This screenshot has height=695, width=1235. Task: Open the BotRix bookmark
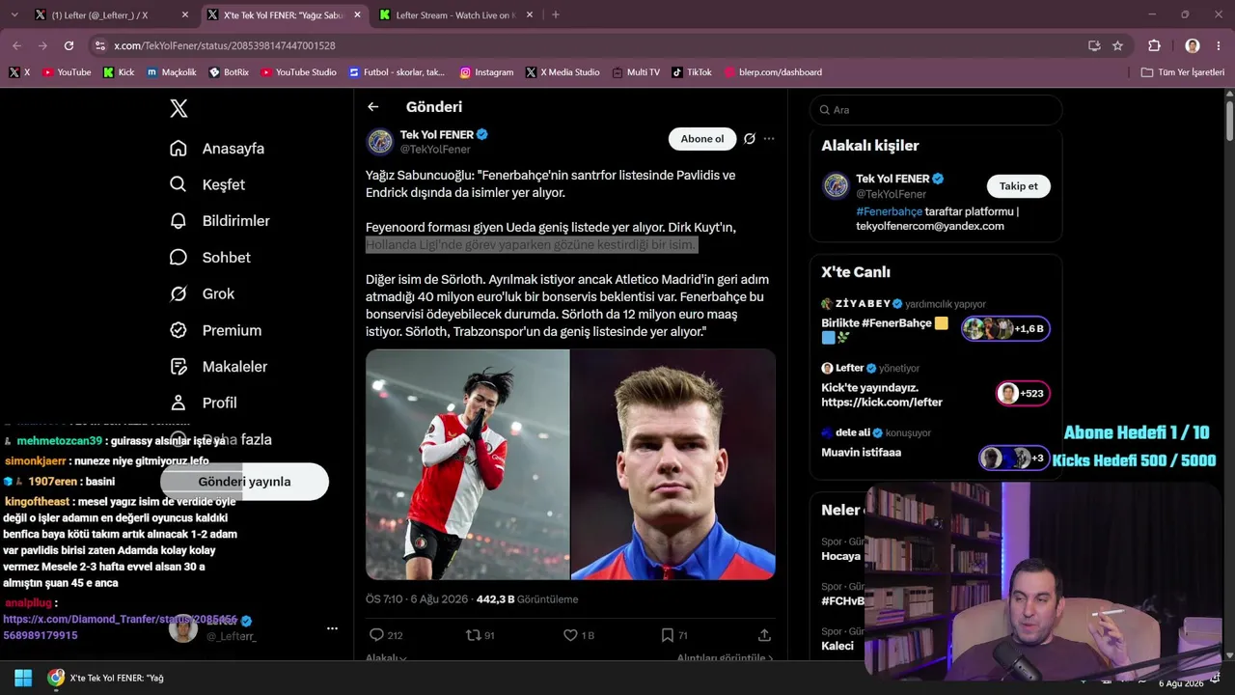coord(229,72)
